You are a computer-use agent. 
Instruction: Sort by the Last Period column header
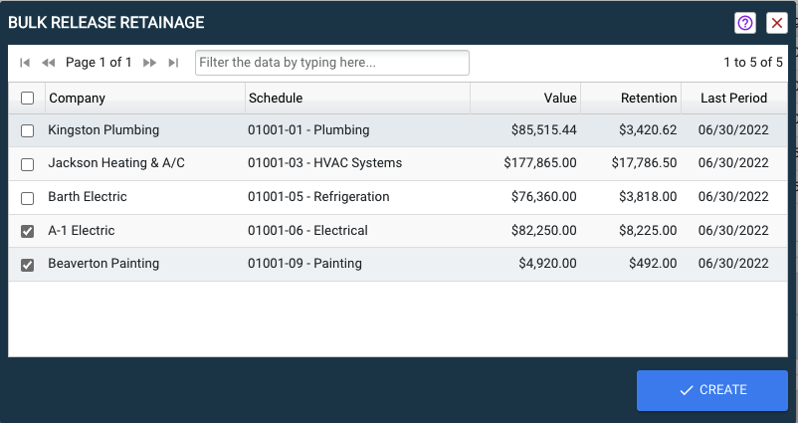tap(733, 99)
